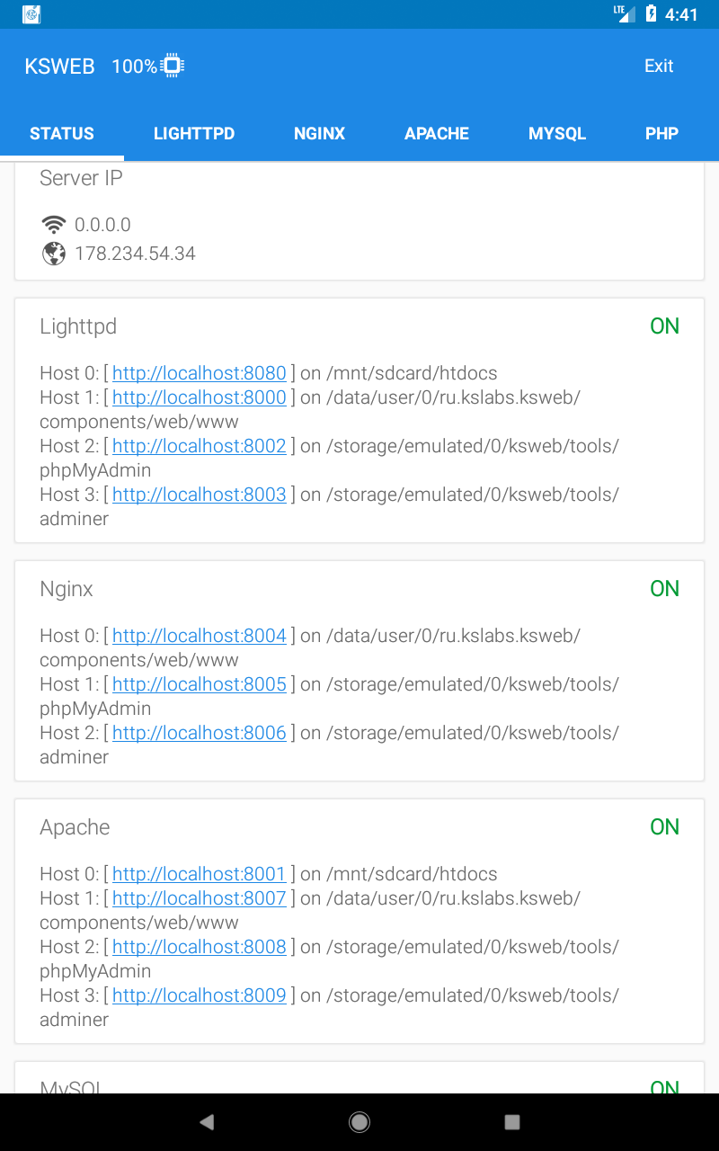Open Apache adminer link localhost:8009
Viewport: 719px width, 1151px height.
[200, 995]
